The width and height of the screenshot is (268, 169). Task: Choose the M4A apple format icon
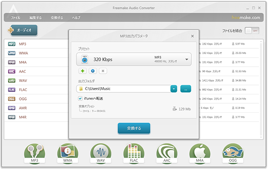(200, 154)
